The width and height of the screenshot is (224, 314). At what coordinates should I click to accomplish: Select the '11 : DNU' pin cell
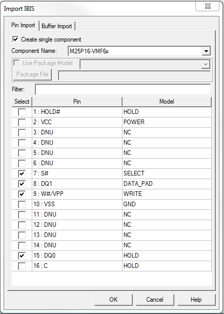[x=77, y=214]
